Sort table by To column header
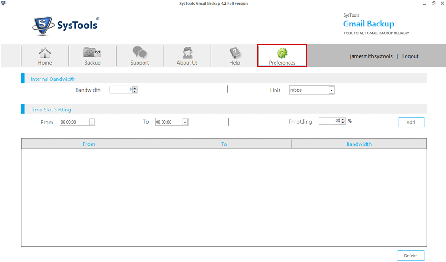 (x=224, y=144)
